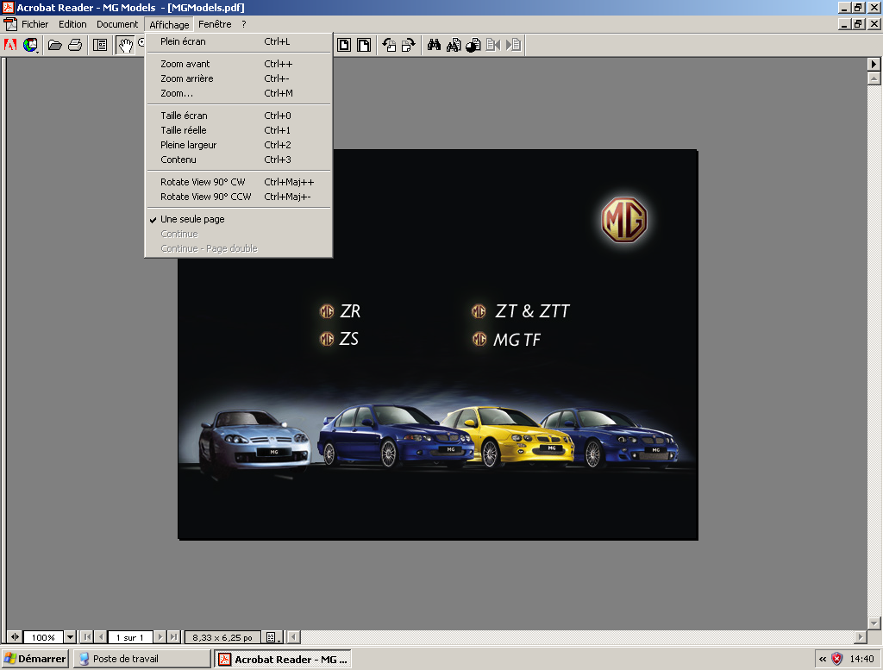The height and width of the screenshot is (670, 883).
Task: Click the Acrobat Reader taskbar button
Action: coord(283,660)
